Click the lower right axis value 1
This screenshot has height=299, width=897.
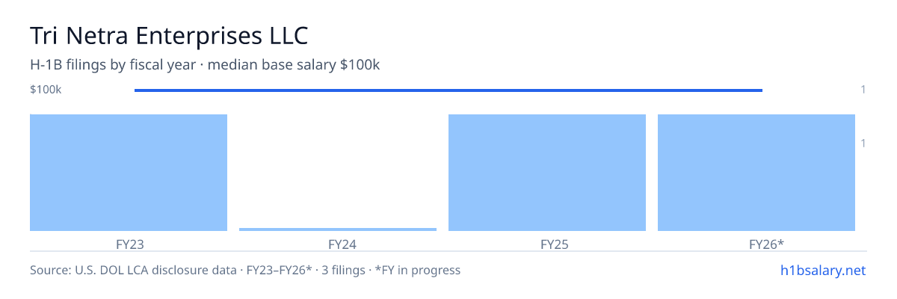863,143
